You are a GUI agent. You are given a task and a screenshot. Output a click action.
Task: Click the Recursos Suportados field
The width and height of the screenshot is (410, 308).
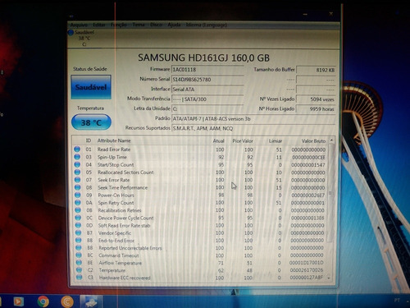pos(253,128)
